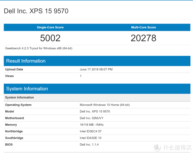Click the Memory label

(11, 125)
